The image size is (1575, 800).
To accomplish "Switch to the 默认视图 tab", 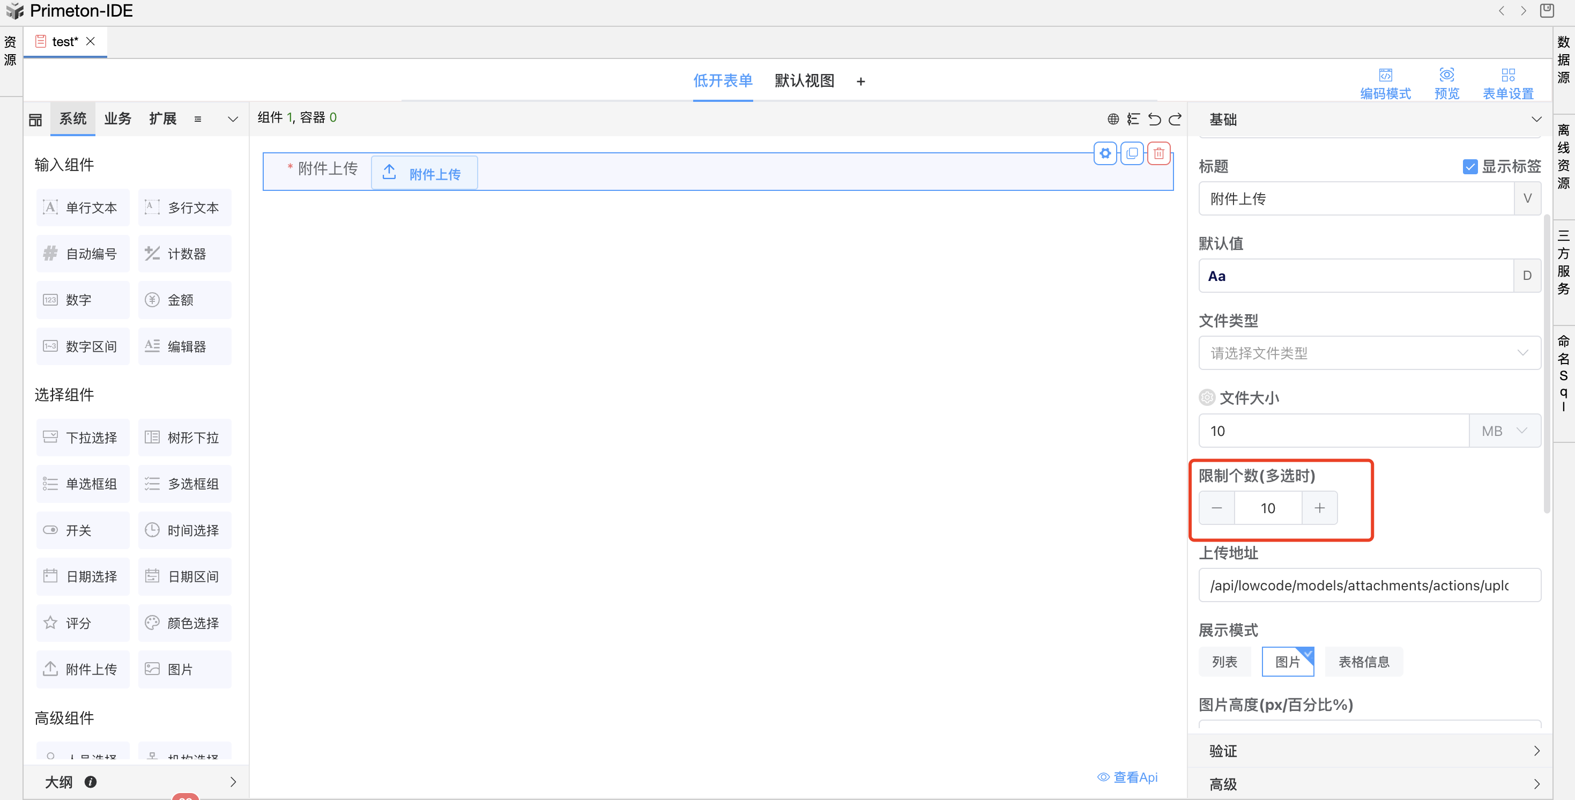I will pos(804,81).
